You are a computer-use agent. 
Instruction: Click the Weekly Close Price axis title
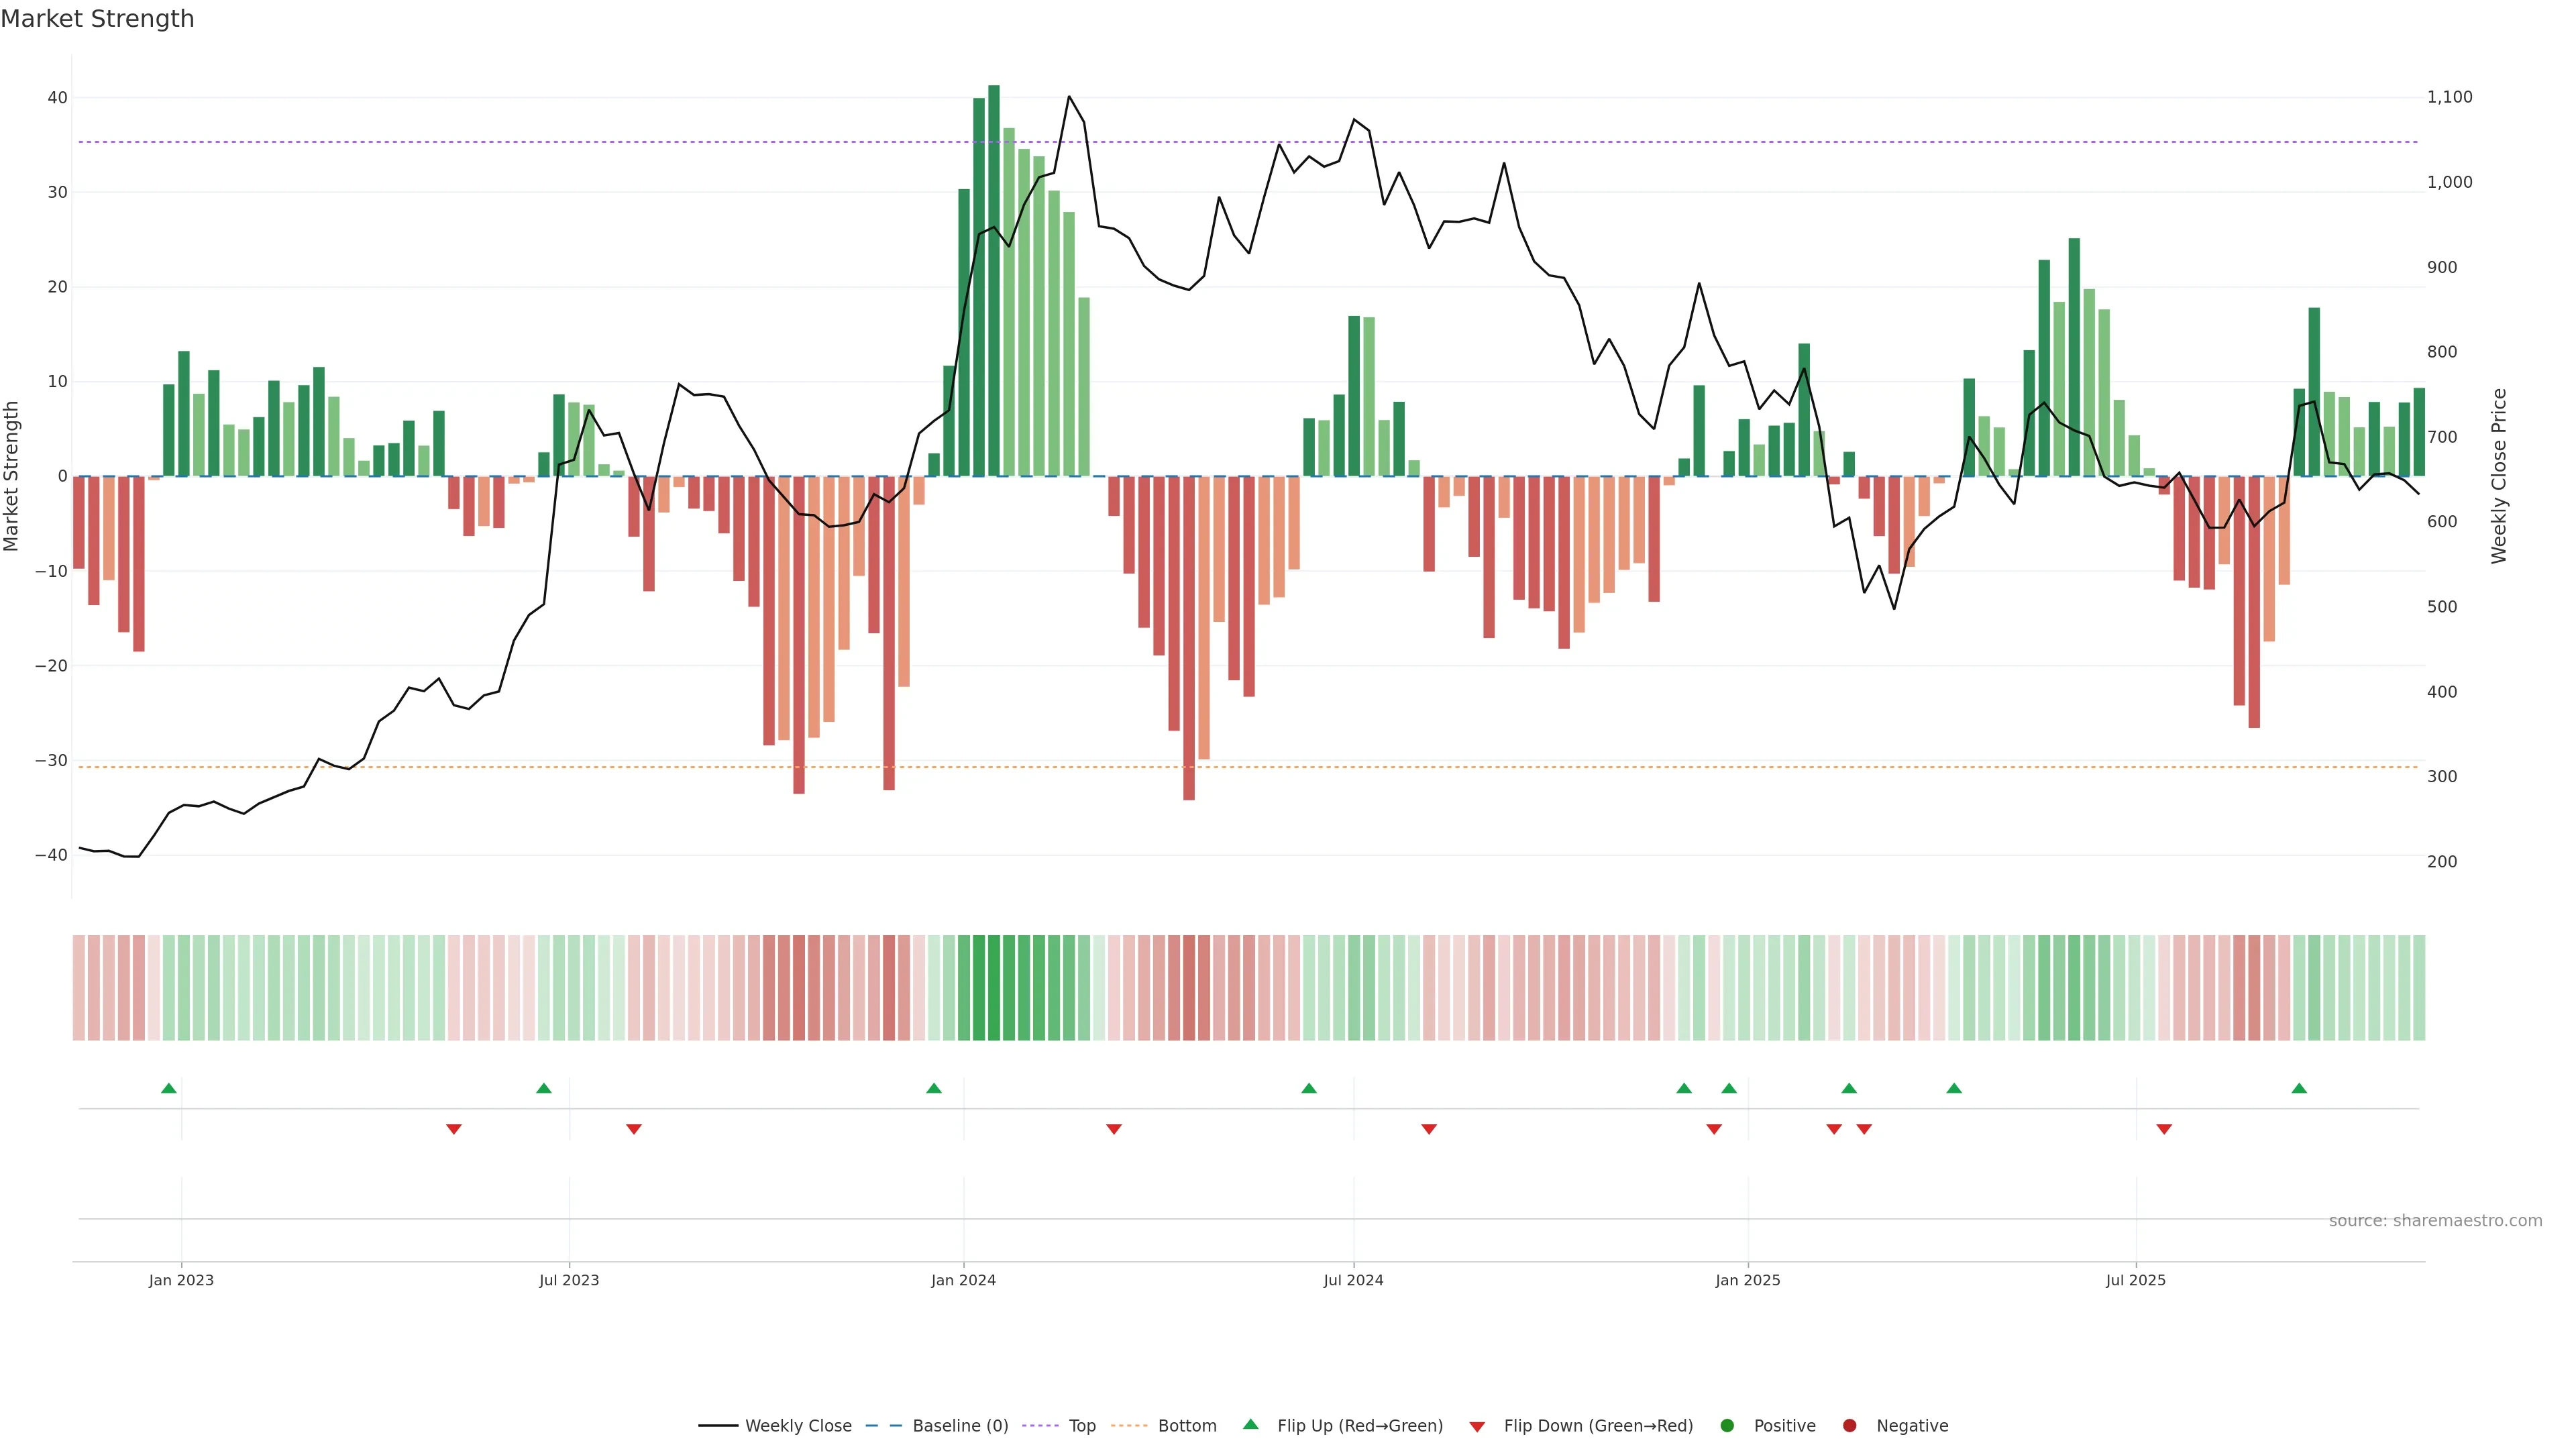(x=2499, y=476)
